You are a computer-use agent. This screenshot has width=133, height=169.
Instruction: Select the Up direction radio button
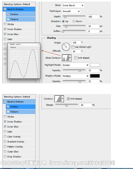coord(63,21)
